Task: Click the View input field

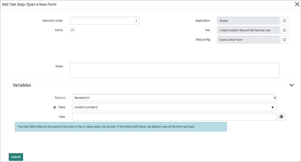Action: [174, 117]
